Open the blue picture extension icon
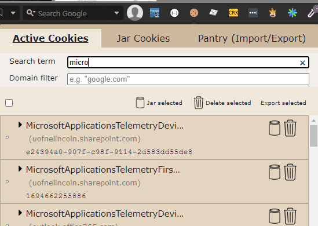The image size is (318, 226). click(155, 13)
